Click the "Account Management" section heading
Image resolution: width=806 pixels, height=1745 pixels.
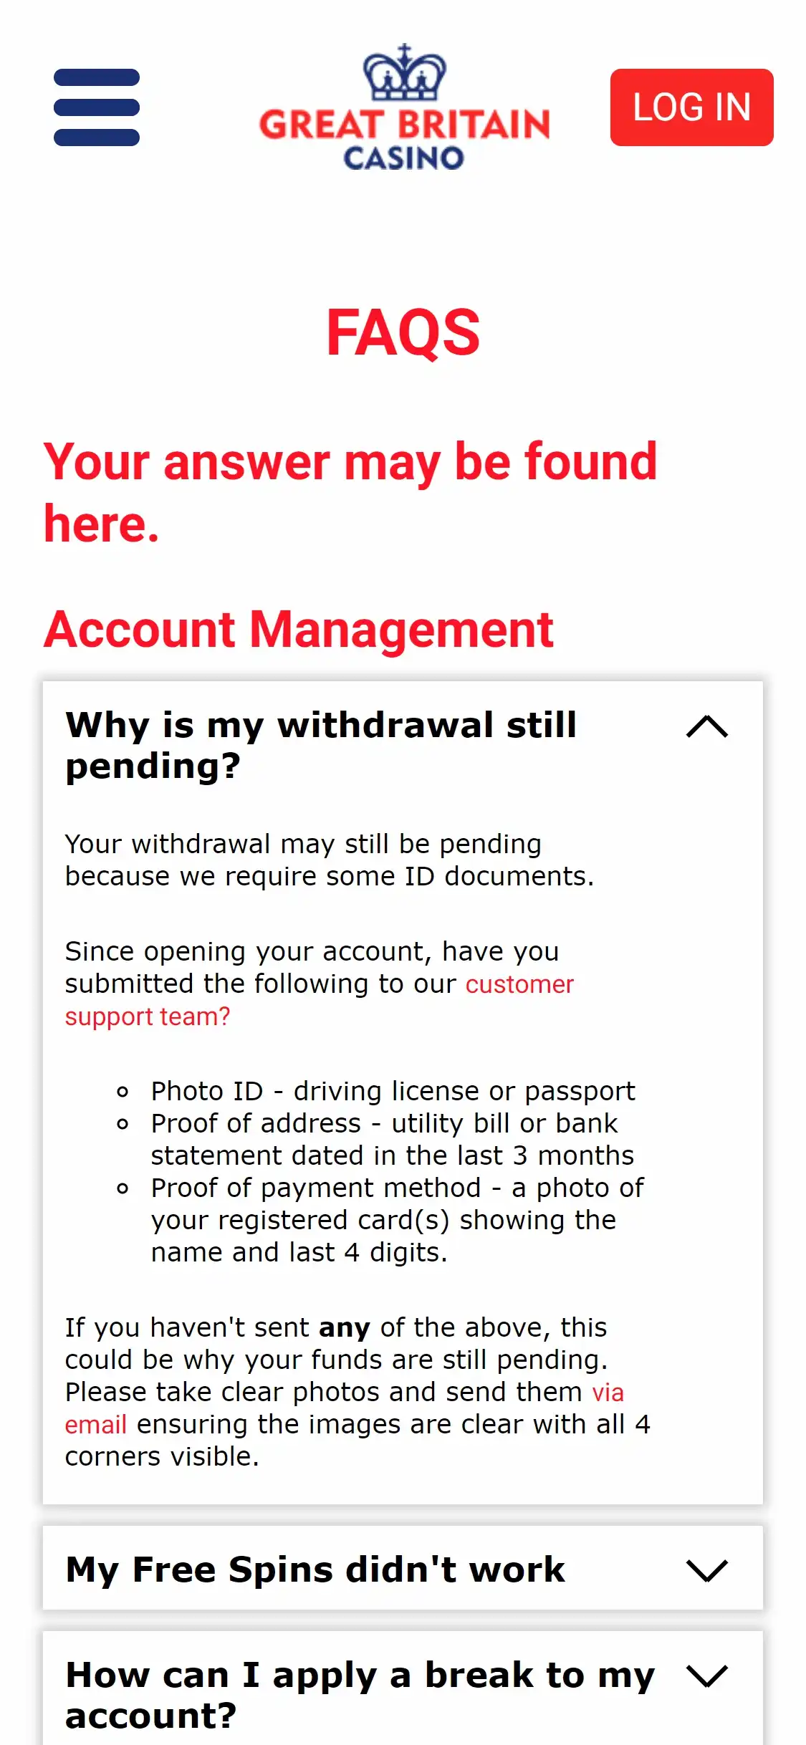coord(298,630)
